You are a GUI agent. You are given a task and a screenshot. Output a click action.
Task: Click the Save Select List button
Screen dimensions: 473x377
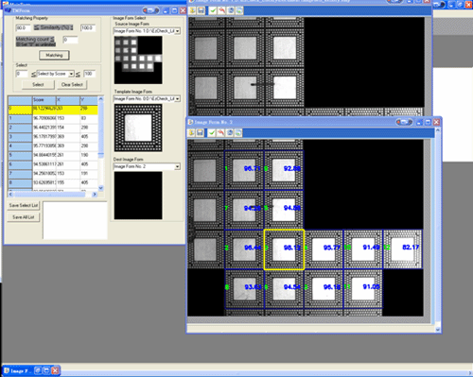[x=24, y=205]
